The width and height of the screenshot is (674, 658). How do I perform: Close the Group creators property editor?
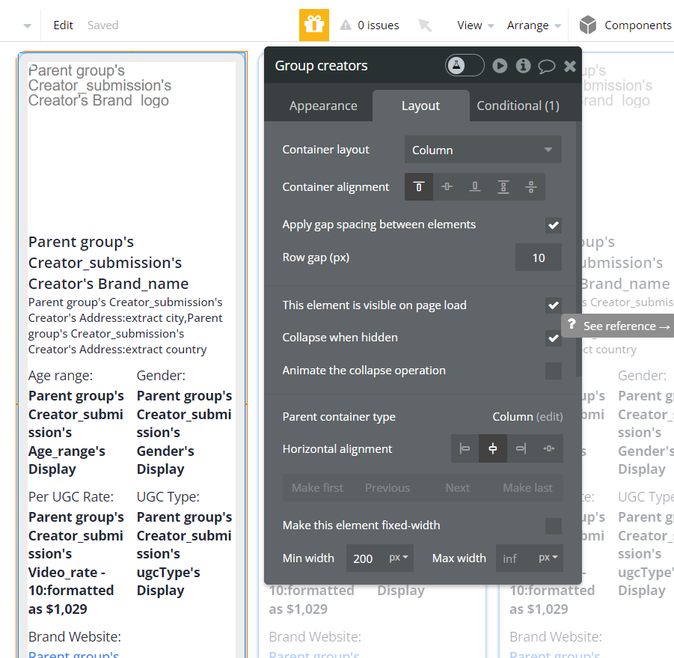(x=570, y=66)
